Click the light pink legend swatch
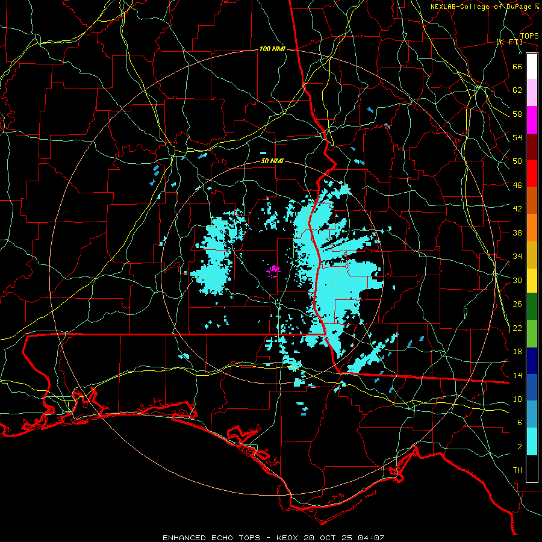This screenshot has width=542, height=542. click(x=532, y=93)
